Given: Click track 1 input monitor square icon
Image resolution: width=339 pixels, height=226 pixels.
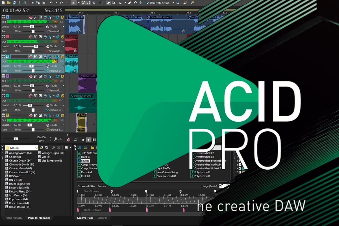Looking at the screenshot, I should pos(40,17).
